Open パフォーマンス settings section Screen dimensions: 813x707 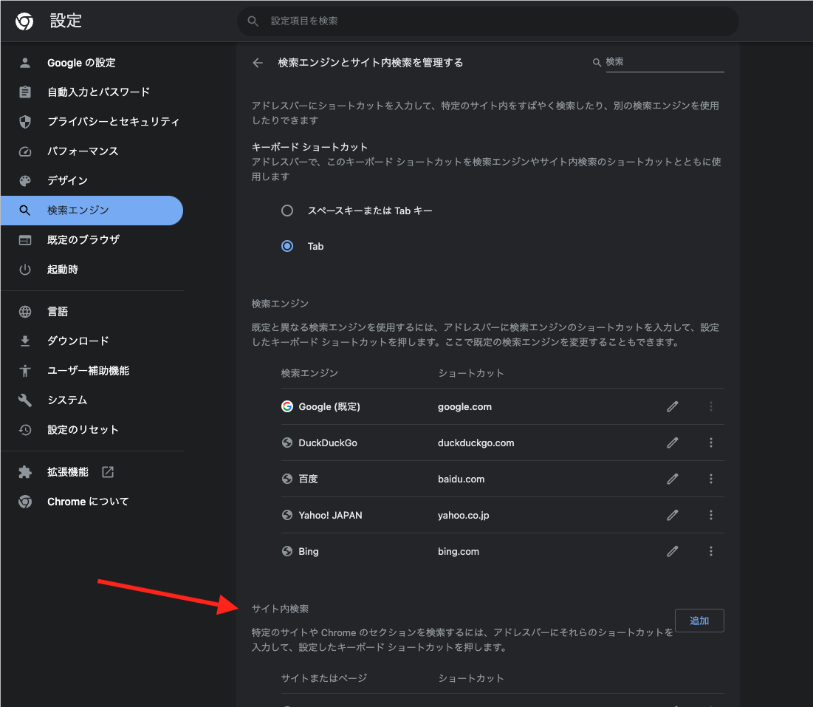pos(92,151)
